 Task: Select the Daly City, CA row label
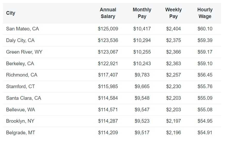[20, 40]
